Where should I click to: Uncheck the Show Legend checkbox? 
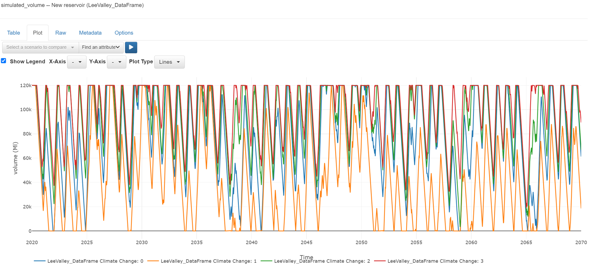pyautogui.click(x=3, y=61)
